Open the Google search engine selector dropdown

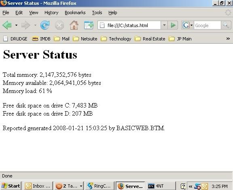coord(187,25)
